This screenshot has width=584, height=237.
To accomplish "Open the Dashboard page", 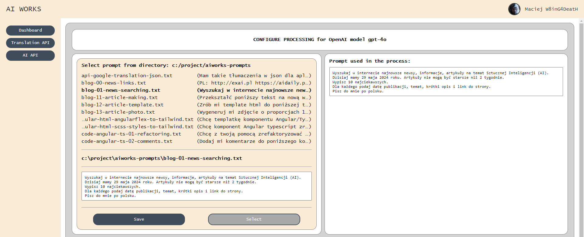I will (x=30, y=30).
